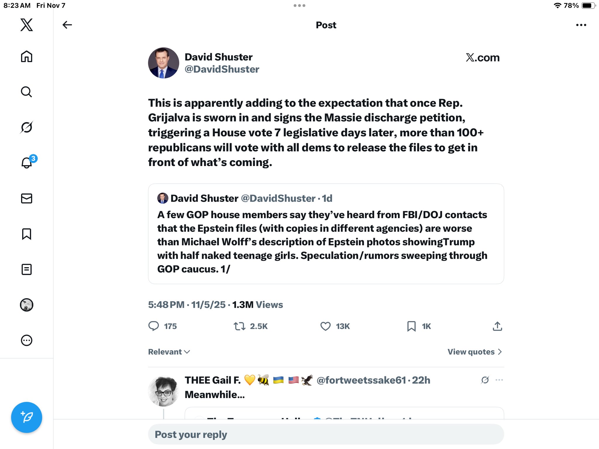
Task: Open the post's three-dot options menu
Action: [x=581, y=25]
